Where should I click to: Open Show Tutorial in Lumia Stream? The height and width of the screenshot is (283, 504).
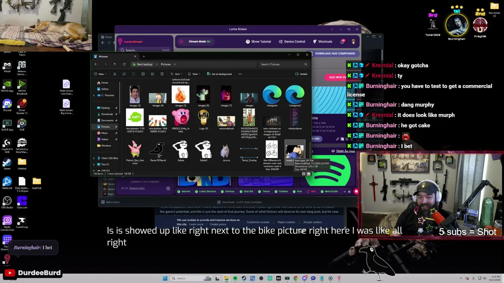(258, 41)
